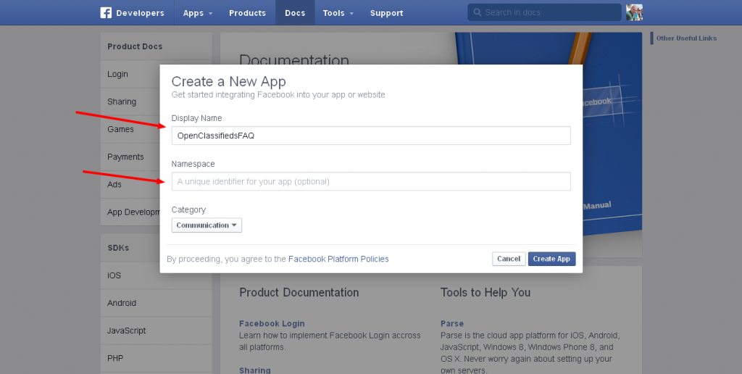Screen dimensions: 742x374
Task: Open the Parse tool link
Action: [x=452, y=323]
